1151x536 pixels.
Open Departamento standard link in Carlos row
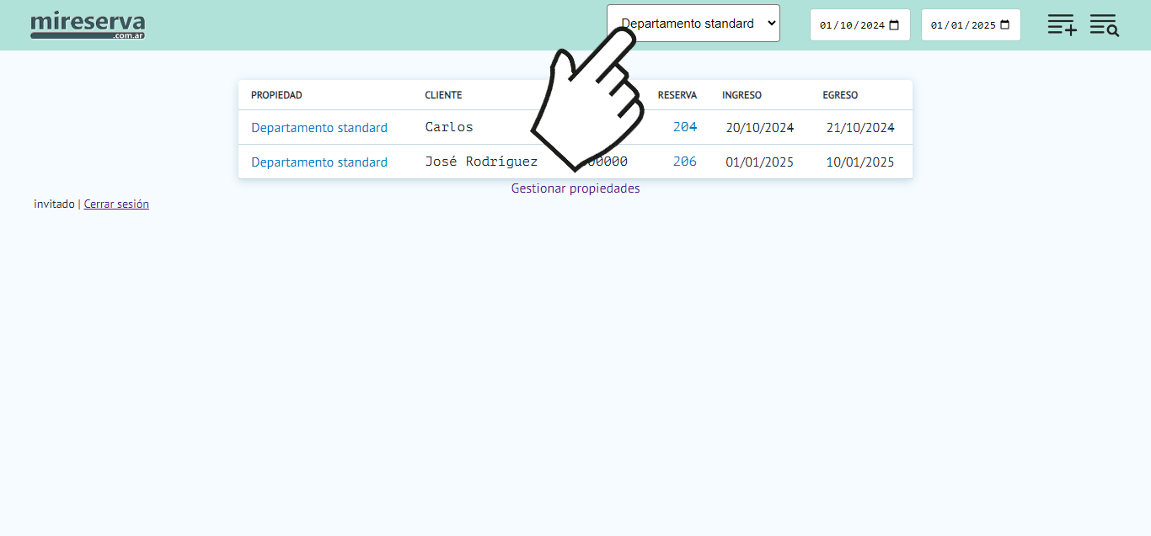(319, 128)
